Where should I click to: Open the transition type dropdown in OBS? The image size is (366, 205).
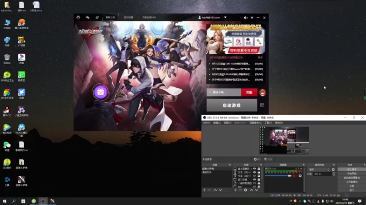(x=319, y=169)
